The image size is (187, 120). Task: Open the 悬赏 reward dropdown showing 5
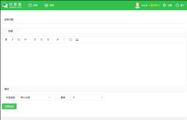click(x=88, y=98)
